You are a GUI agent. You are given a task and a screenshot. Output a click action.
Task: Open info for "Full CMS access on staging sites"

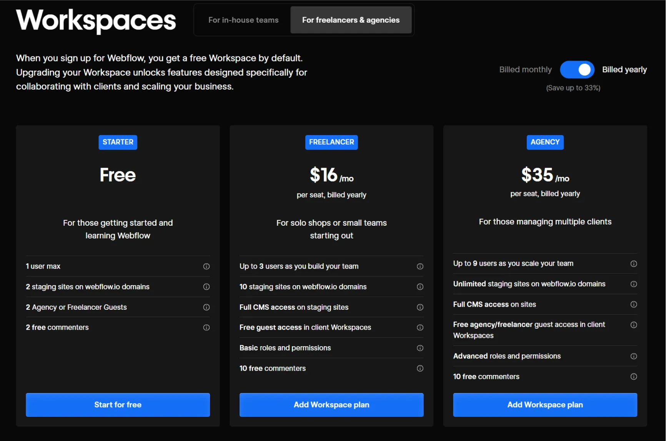tap(420, 307)
